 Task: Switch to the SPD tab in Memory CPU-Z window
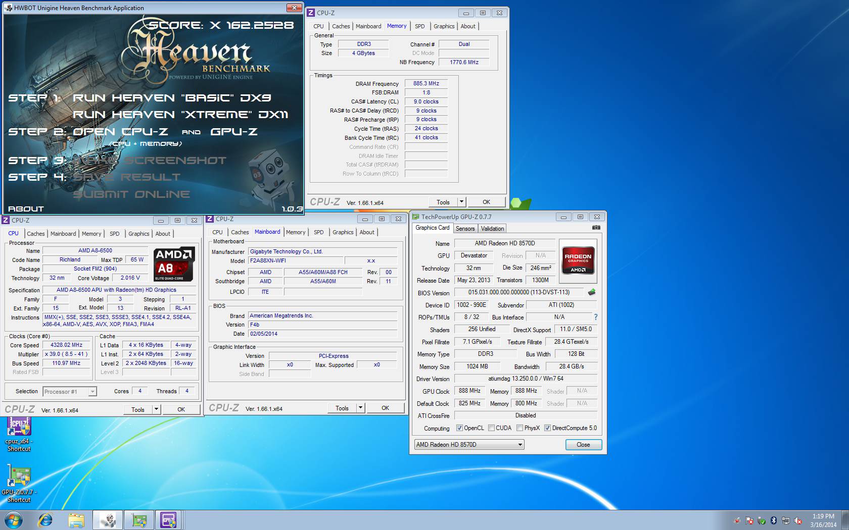[x=420, y=26]
